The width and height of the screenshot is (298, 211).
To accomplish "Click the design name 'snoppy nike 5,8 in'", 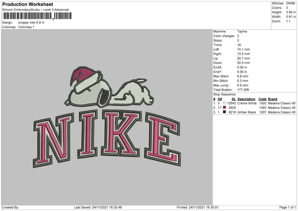I will 31,22.
